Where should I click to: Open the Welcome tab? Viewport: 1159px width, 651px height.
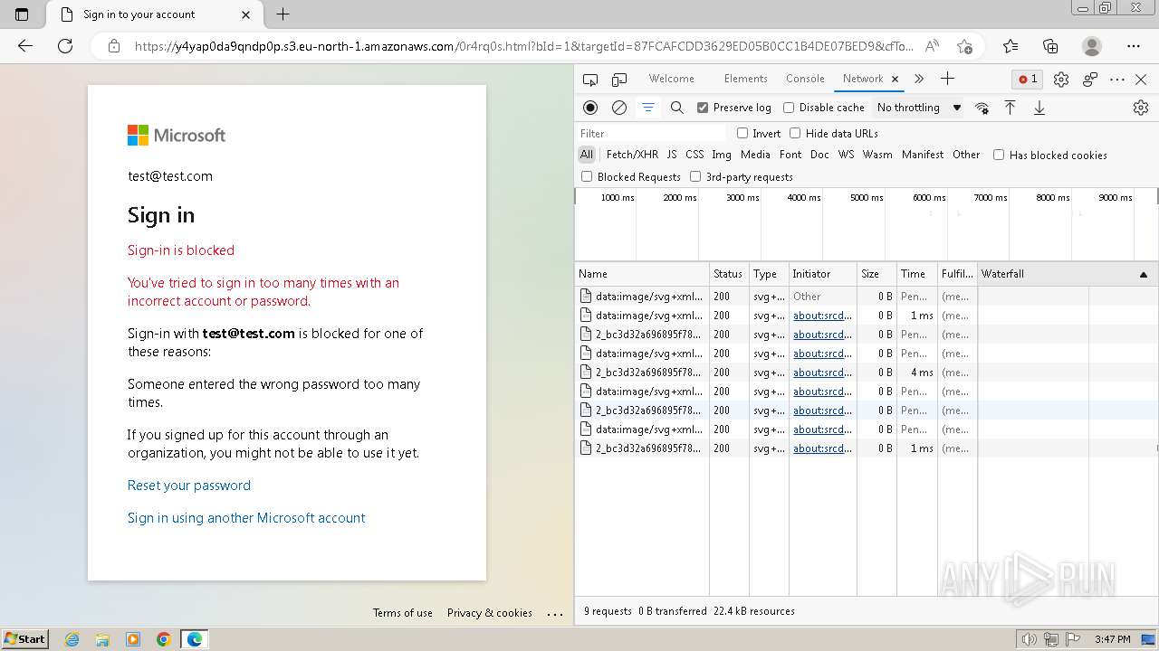[x=671, y=79]
